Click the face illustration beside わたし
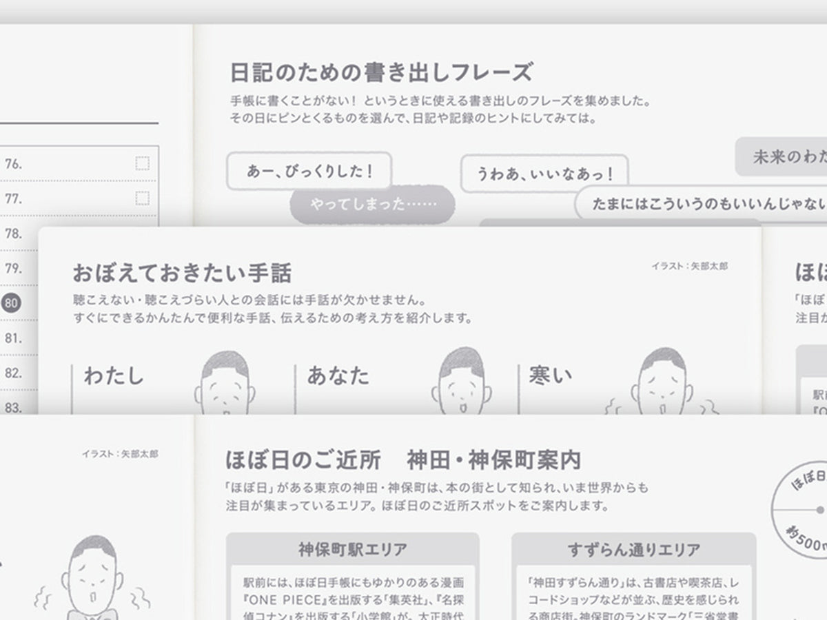Screen dimensions: 827x620 [225, 383]
